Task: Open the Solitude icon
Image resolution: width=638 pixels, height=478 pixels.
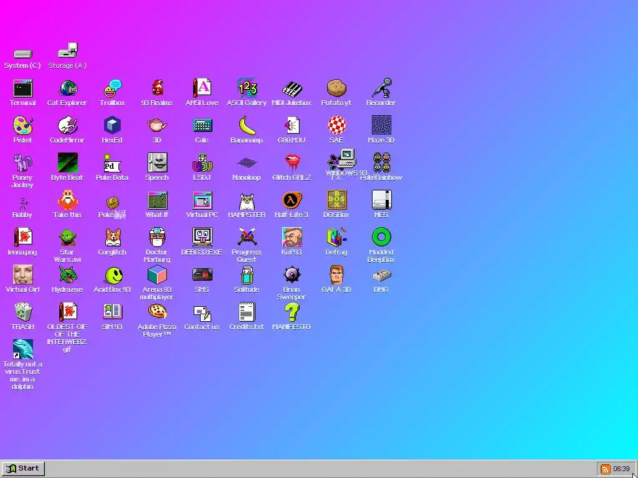Action: [x=247, y=275]
